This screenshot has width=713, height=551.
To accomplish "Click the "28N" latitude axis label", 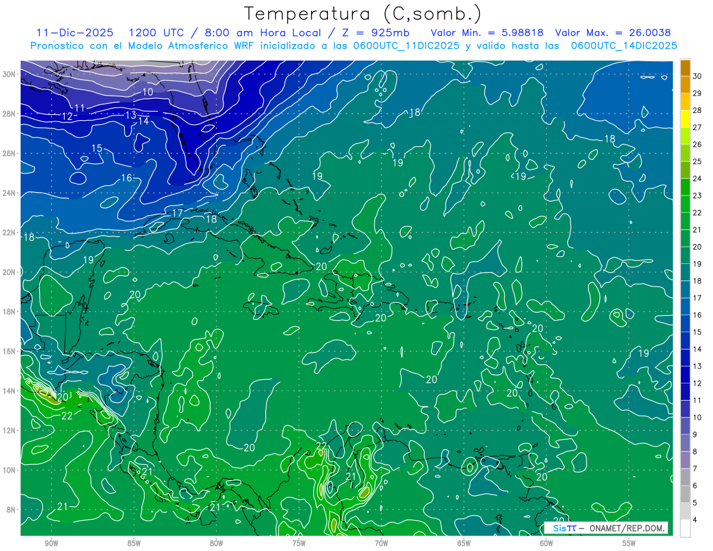I will coord(10,114).
